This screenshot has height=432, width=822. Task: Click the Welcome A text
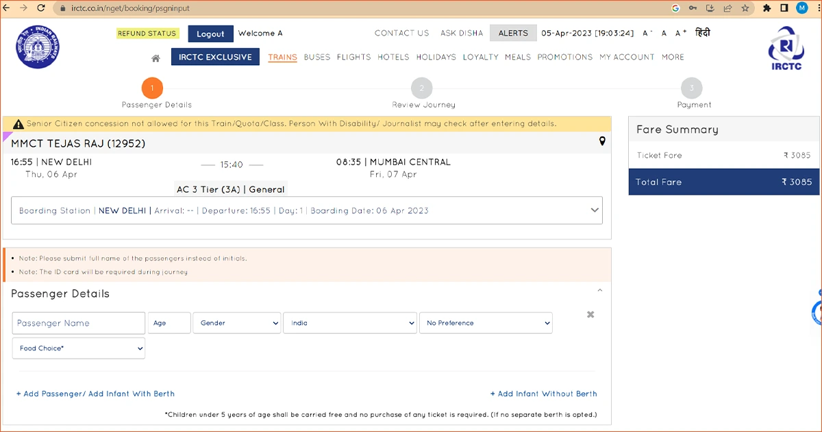pos(260,33)
